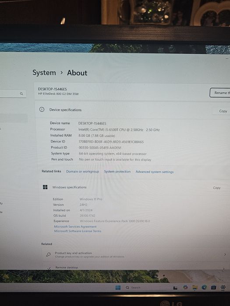Open the Remote desktop settings row
Viewport: 230px width, 306px height.
click(135, 267)
